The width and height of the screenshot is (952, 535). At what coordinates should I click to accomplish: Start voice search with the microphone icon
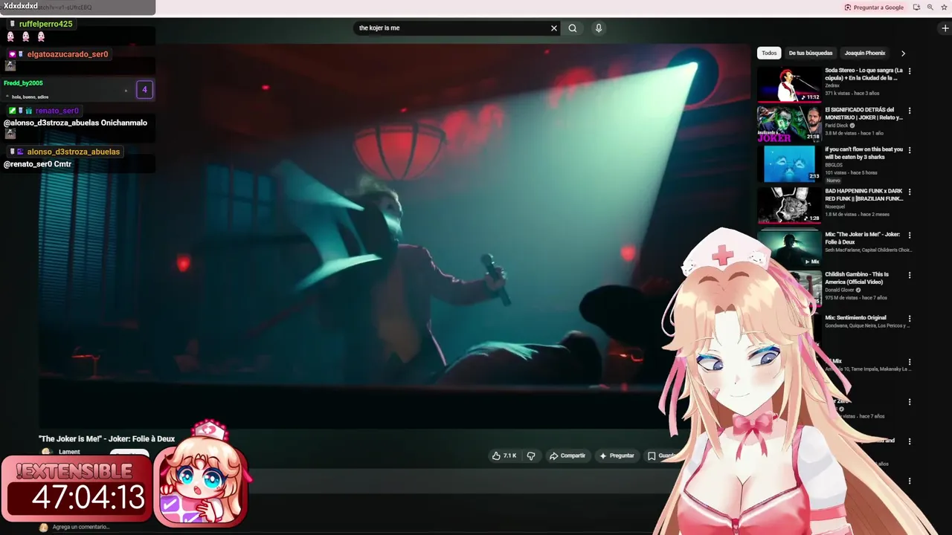tap(599, 28)
